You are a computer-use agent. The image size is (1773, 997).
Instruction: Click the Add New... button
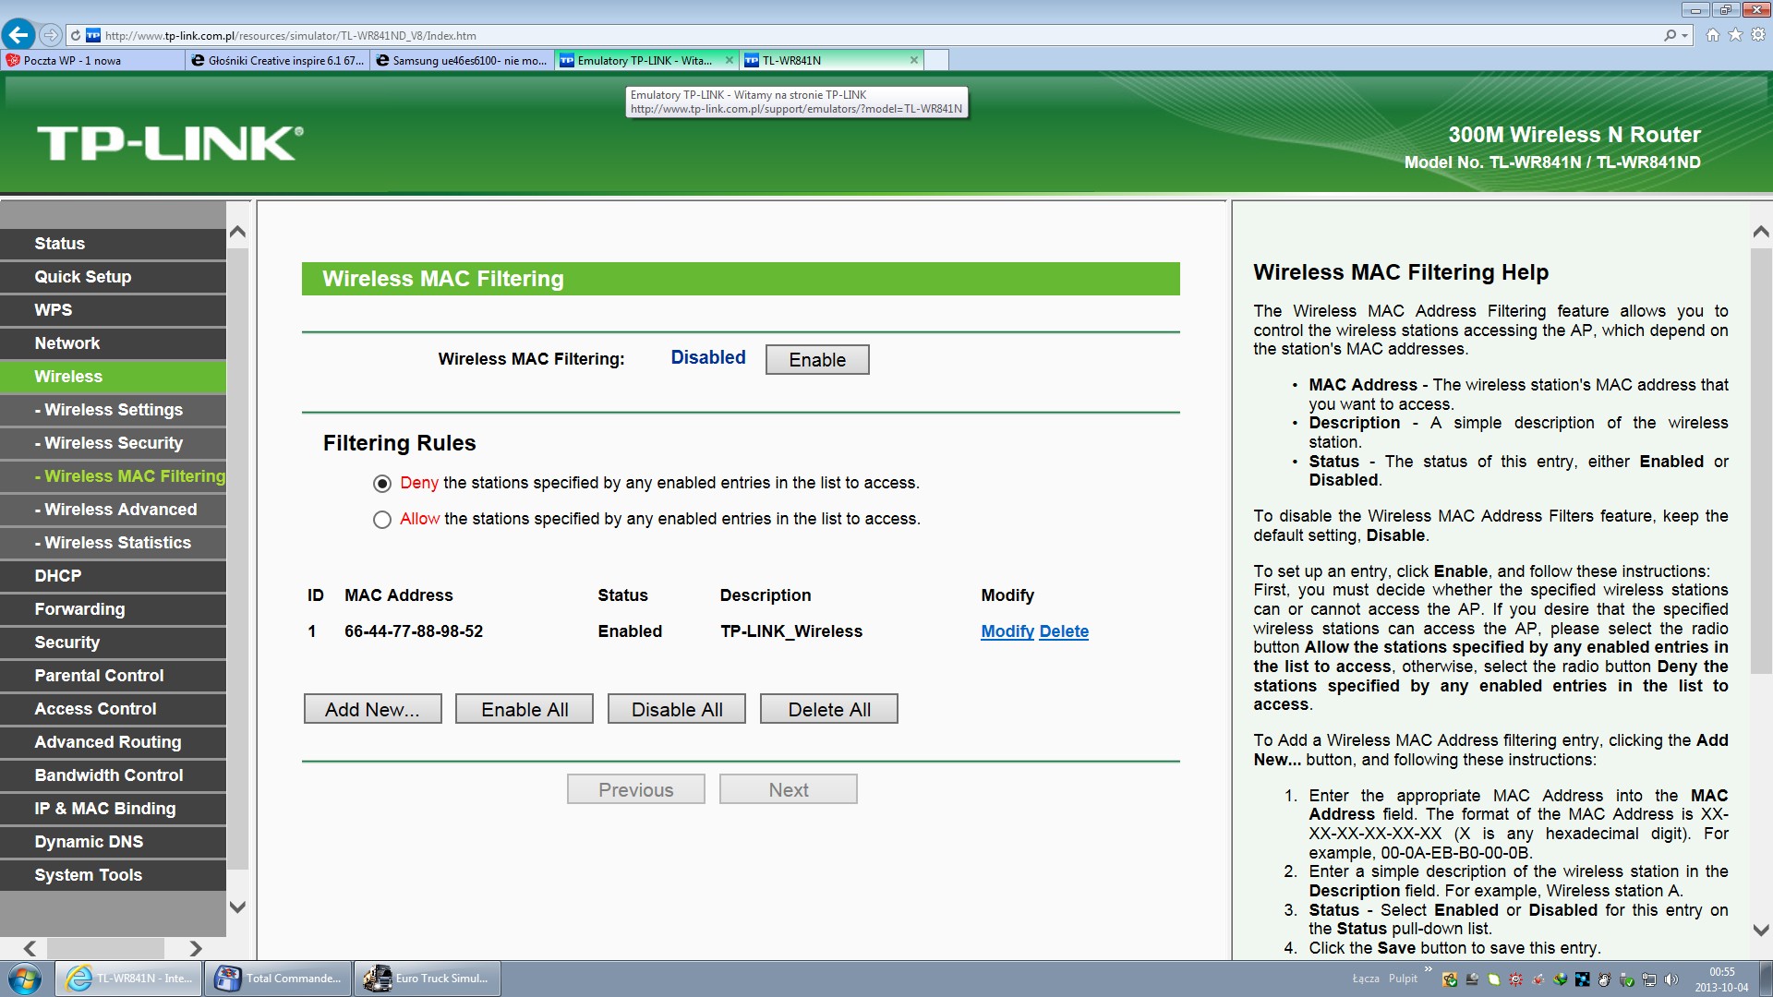click(x=372, y=709)
